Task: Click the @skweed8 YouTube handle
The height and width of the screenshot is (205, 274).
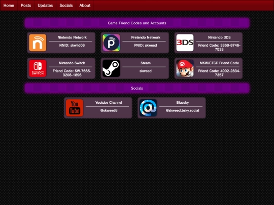Action: pos(109,110)
